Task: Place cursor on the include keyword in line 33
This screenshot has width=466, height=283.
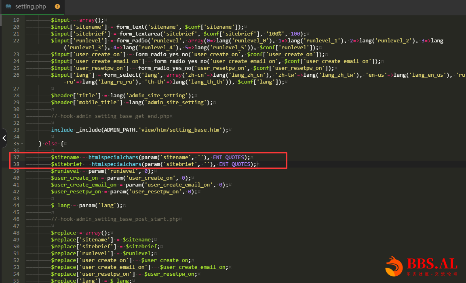Action: click(61, 130)
